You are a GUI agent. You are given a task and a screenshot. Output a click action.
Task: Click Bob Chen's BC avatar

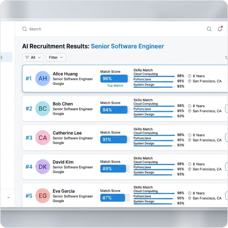[42, 109]
